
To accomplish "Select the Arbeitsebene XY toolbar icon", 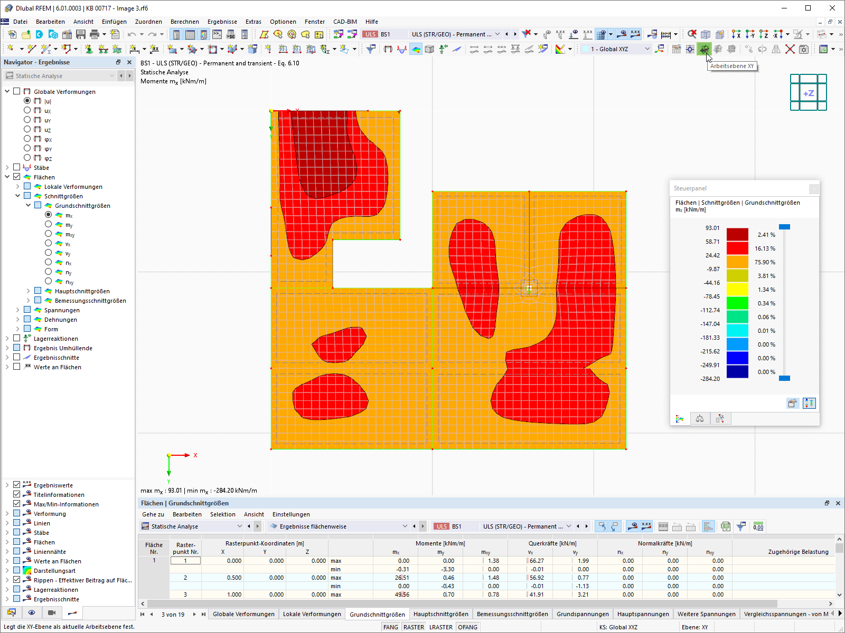I will click(705, 49).
